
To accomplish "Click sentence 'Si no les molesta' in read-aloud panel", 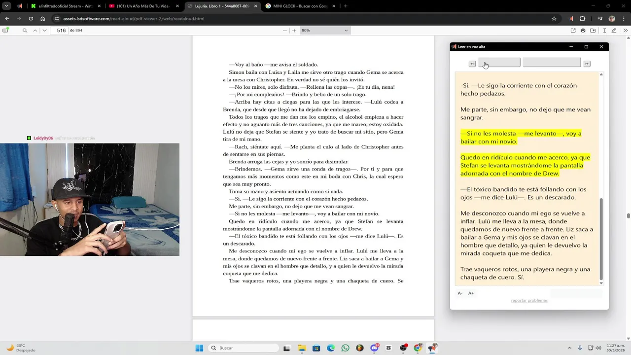I will pyautogui.click(x=521, y=137).
